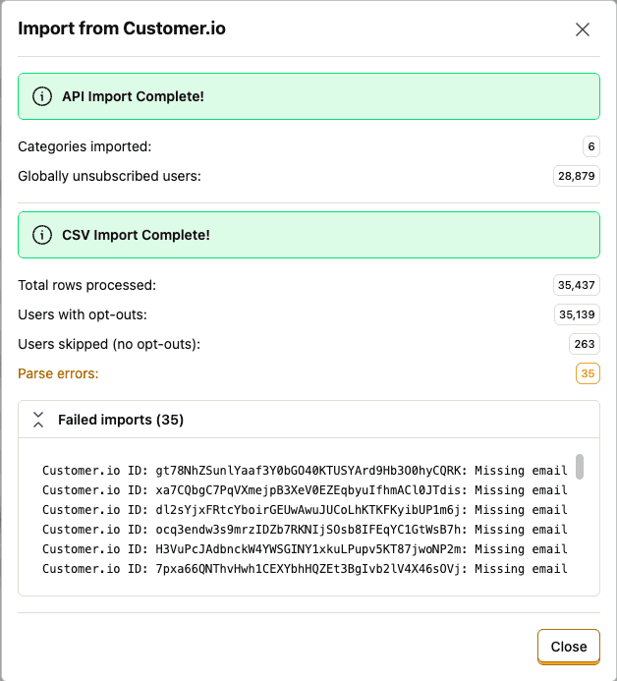
Task: Select the failed import row starting H3VuPcJAdbnck
Action: pos(305,549)
